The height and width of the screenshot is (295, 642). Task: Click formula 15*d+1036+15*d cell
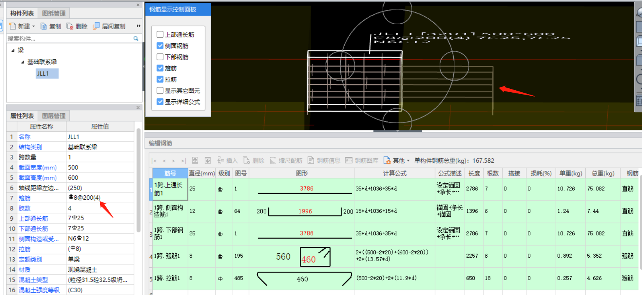(394, 211)
